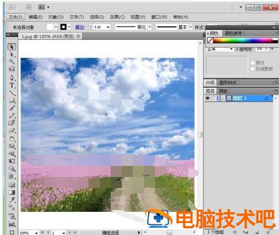
Task: Select the Blend tool
Action: pos(12,207)
